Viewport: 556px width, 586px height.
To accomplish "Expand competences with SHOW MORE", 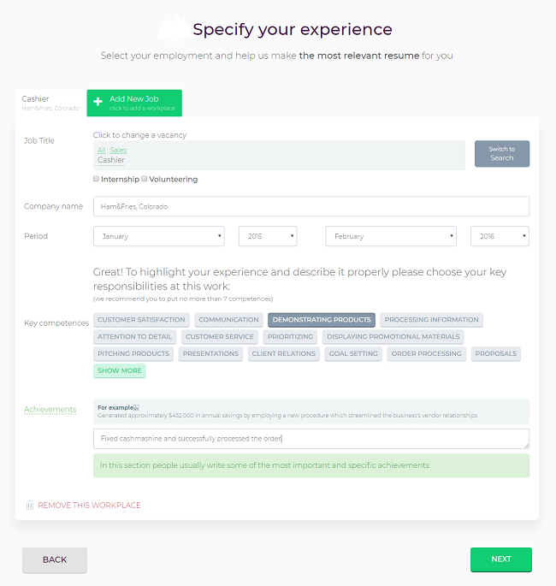I will pyautogui.click(x=120, y=370).
